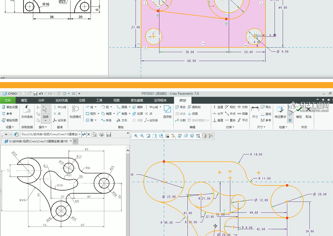This screenshot has height=236, width=333.
Task: Select the Fillet (圆角) tool
Action: (x=122, y=107)
